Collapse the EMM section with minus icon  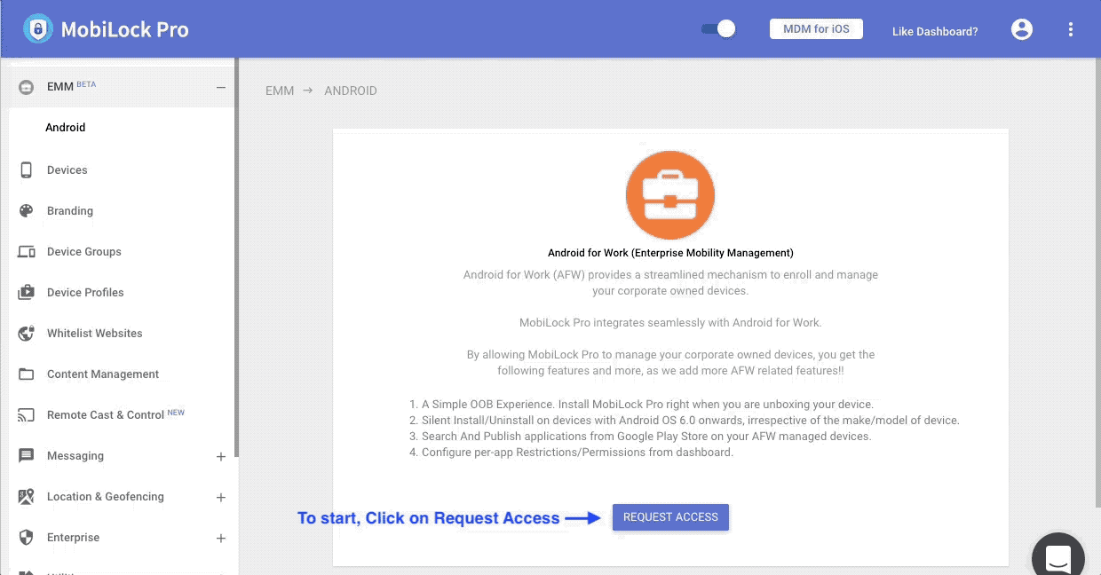(221, 87)
